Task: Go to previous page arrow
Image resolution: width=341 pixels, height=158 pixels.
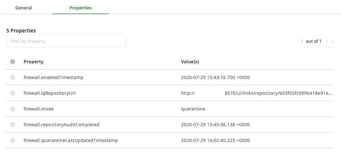Action: point(327,42)
